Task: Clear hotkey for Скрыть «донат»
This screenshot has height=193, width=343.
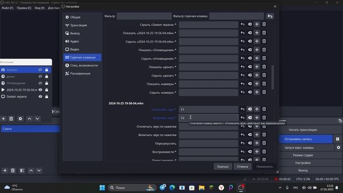Action: coord(250,75)
